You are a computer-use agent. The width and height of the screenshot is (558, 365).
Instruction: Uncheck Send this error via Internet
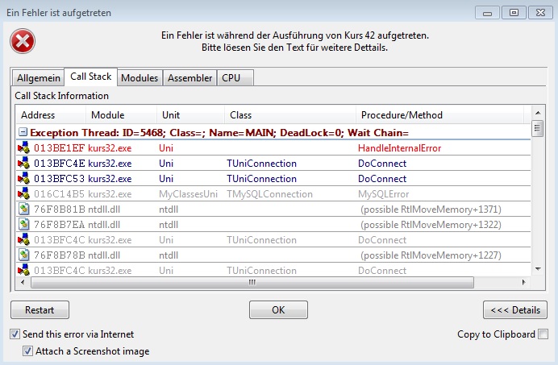click(15, 334)
